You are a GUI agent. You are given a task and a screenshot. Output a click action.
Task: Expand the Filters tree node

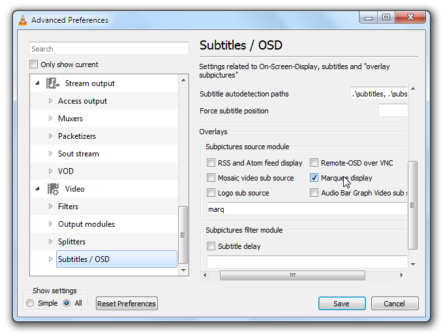pos(50,207)
